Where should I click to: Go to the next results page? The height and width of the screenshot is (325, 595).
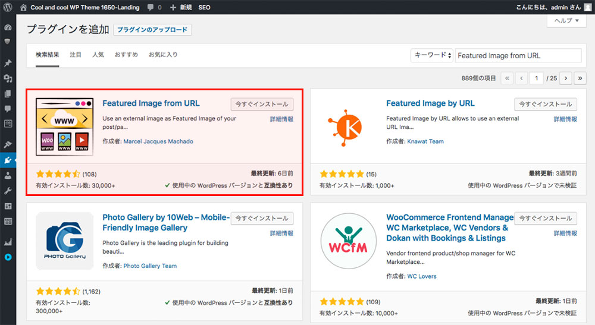click(566, 78)
